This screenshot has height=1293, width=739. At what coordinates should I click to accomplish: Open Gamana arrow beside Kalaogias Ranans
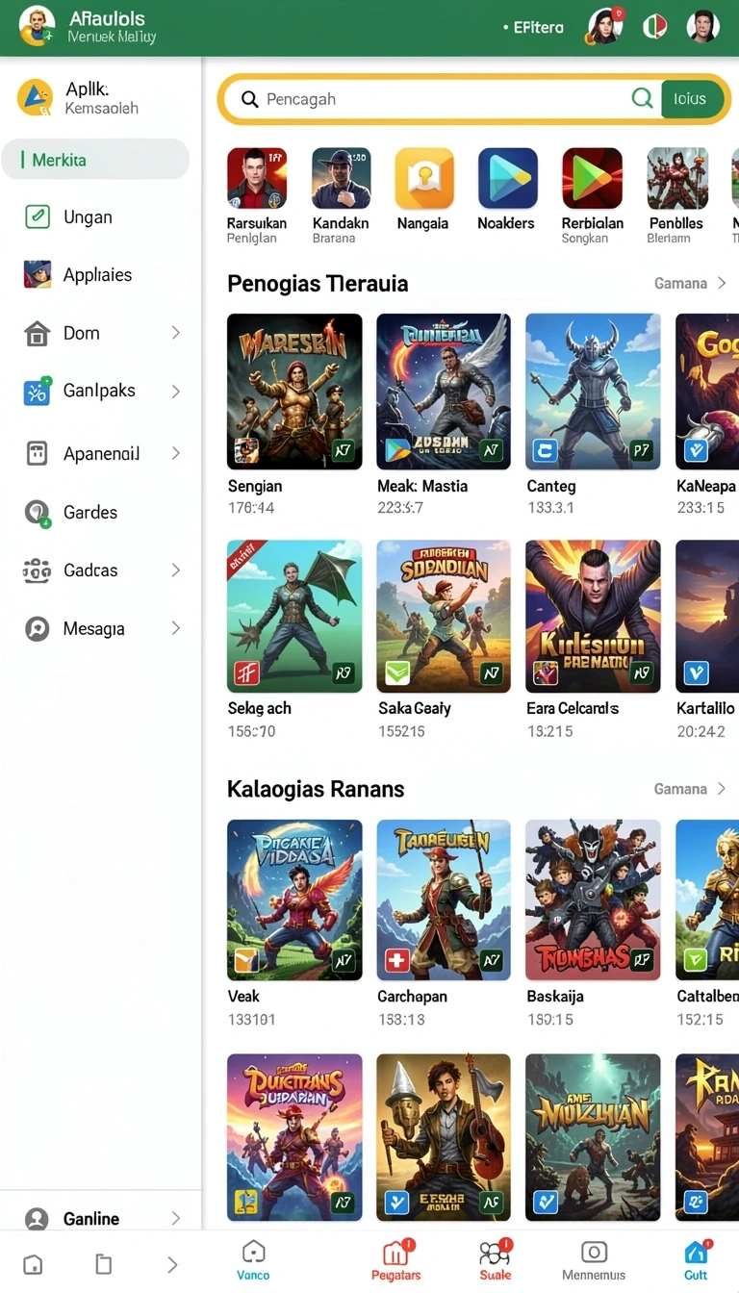[x=722, y=788]
